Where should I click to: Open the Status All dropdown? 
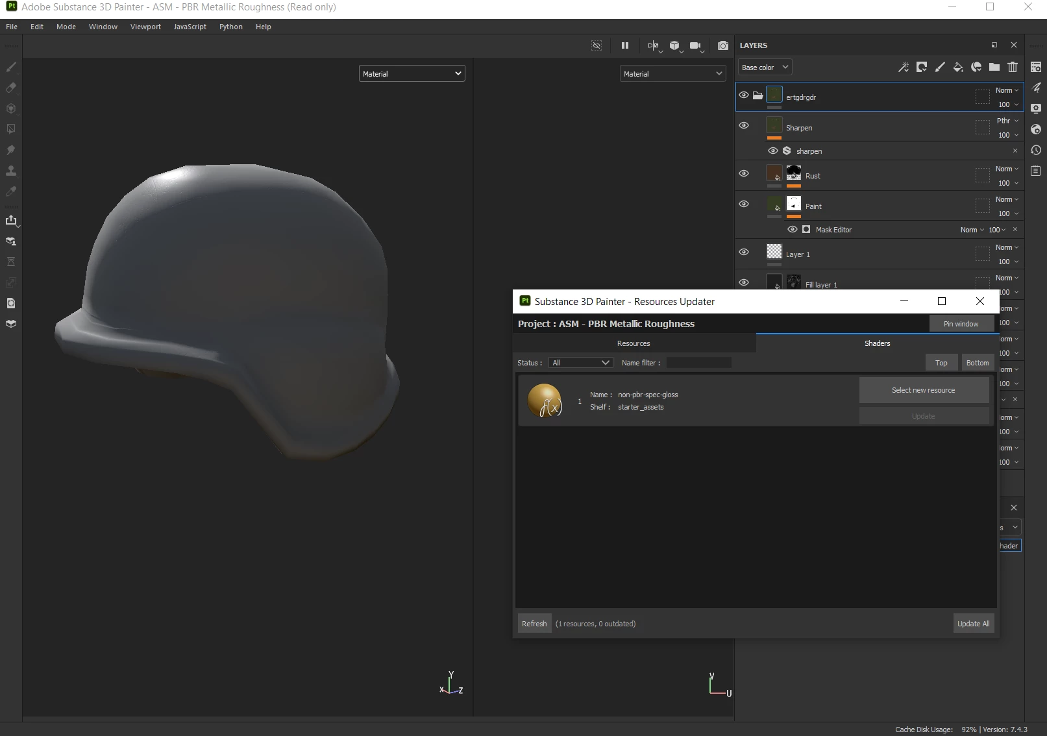coord(581,363)
